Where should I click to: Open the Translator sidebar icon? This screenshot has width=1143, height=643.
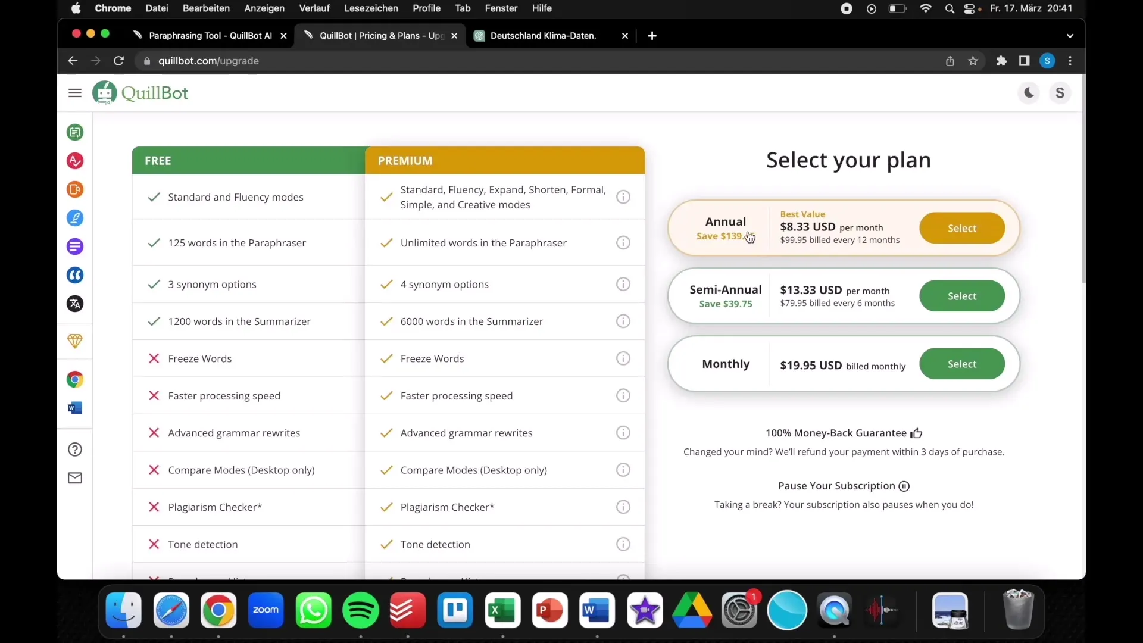(75, 304)
